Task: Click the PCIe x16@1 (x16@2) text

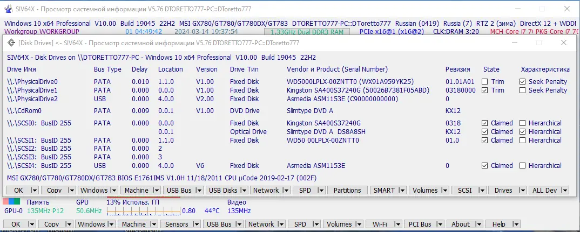Action: click(x=392, y=32)
